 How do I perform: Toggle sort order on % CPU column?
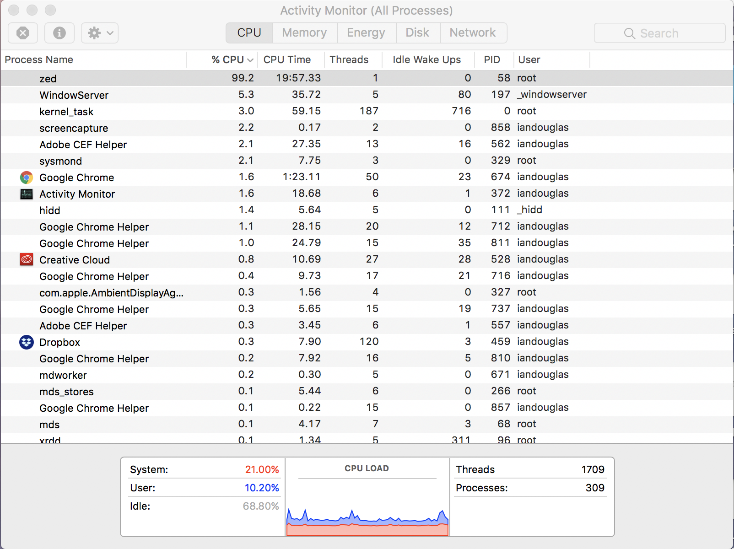pos(222,60)
